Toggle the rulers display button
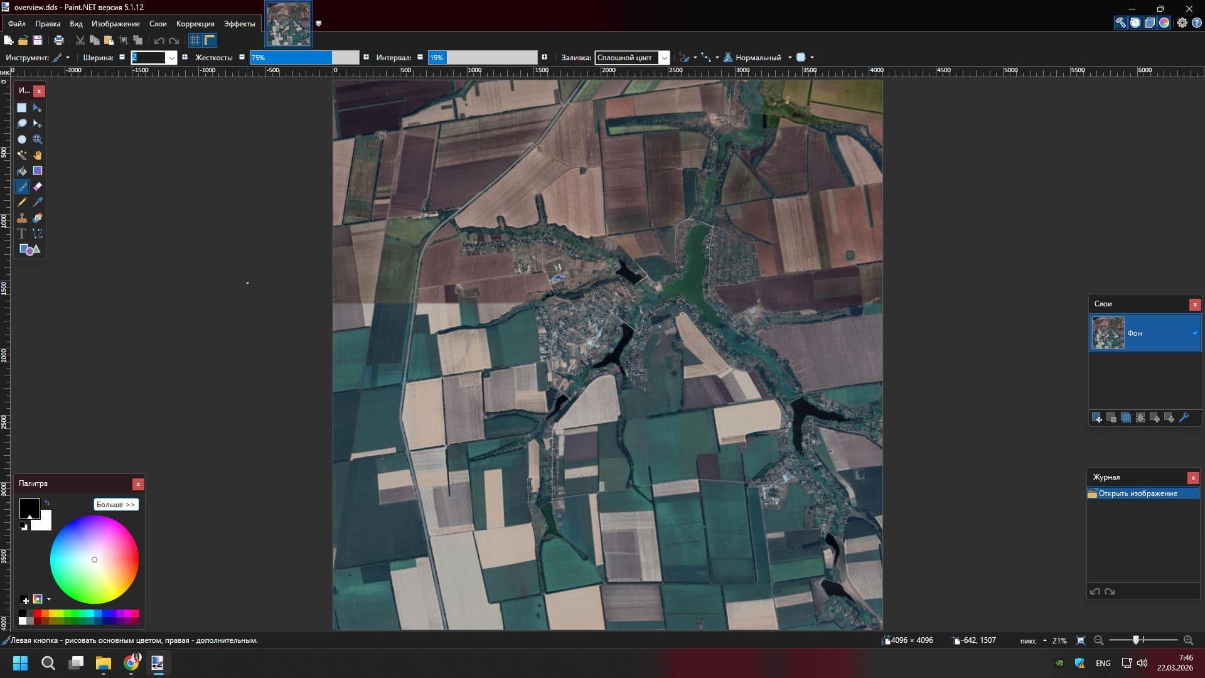 pos(210,41)
